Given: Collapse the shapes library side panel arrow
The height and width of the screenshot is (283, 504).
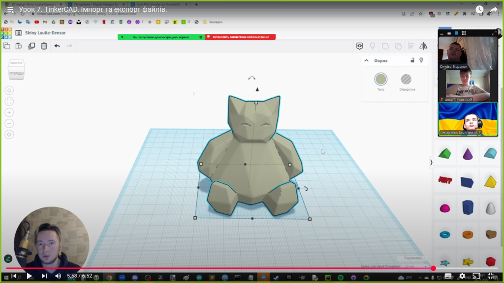Looking at the screenshot, I should click(431, 162).
